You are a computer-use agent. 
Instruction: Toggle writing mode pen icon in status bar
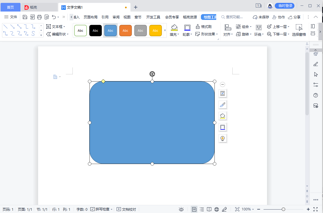click(224, 209)
